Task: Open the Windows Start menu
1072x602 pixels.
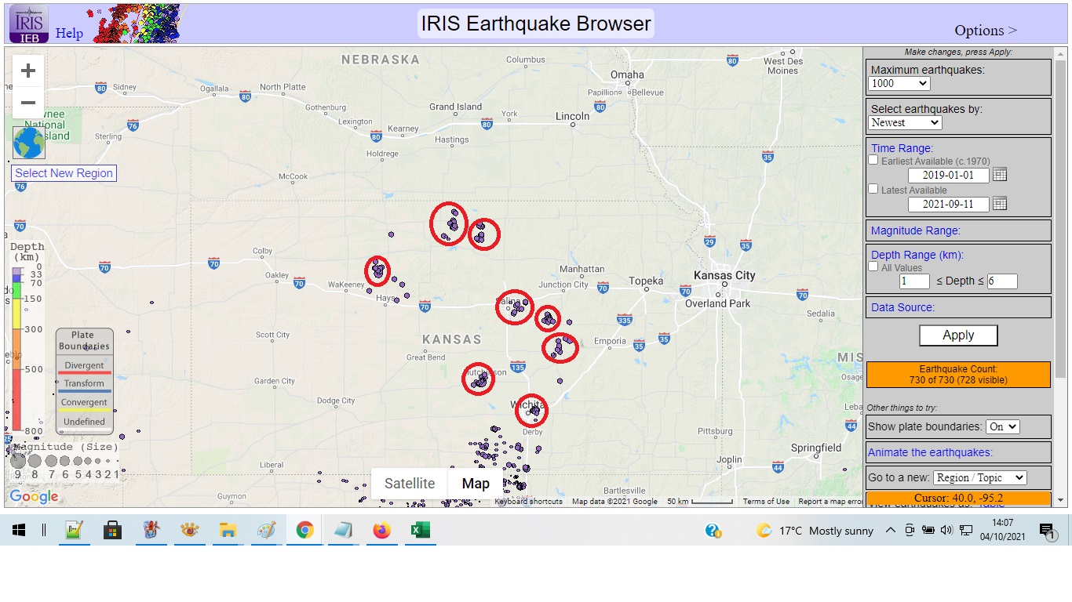Action: pyautogui.click(x=19, y=531)
